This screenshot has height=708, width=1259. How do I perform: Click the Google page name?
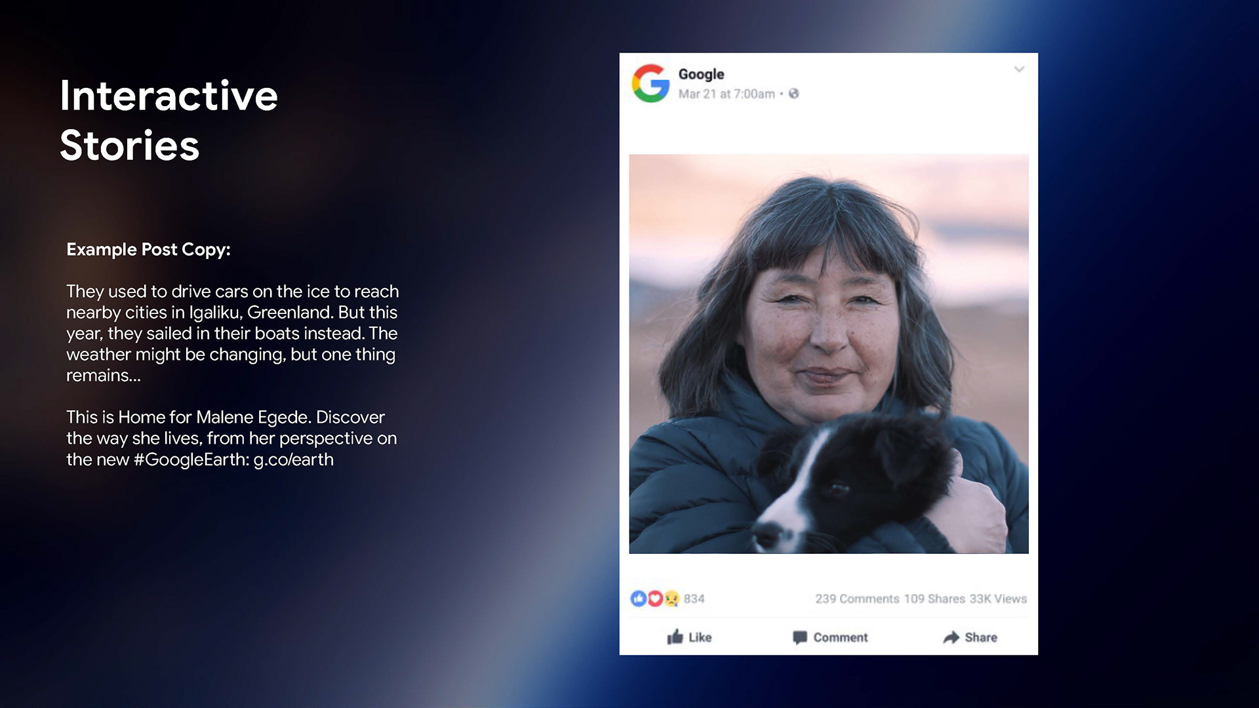[x=701, y=74]
